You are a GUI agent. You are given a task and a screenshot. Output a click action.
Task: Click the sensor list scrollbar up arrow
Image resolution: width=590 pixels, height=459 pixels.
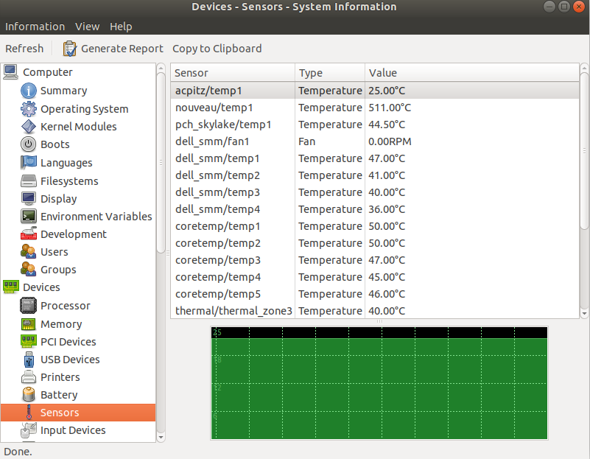(x=584, y=68)
